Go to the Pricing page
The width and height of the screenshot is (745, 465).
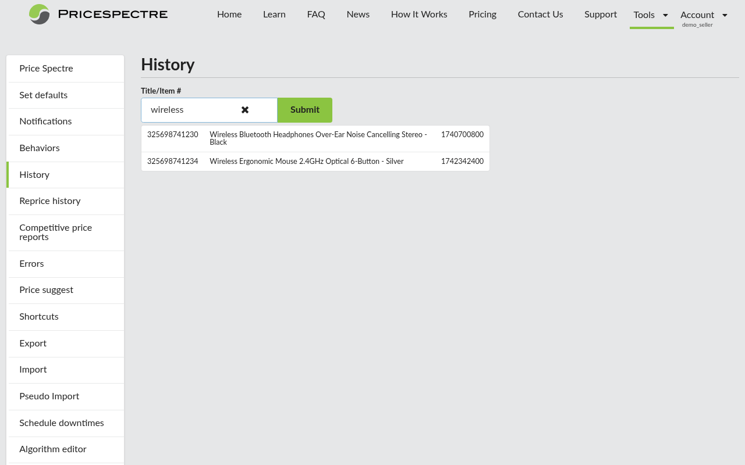click(482, 14)
